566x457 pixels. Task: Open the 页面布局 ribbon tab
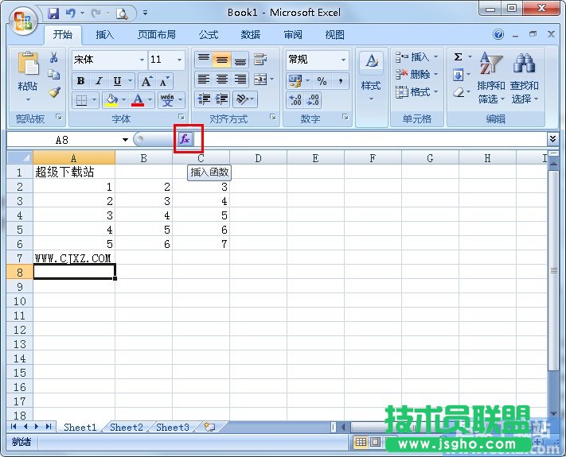[x=157, y=35]
